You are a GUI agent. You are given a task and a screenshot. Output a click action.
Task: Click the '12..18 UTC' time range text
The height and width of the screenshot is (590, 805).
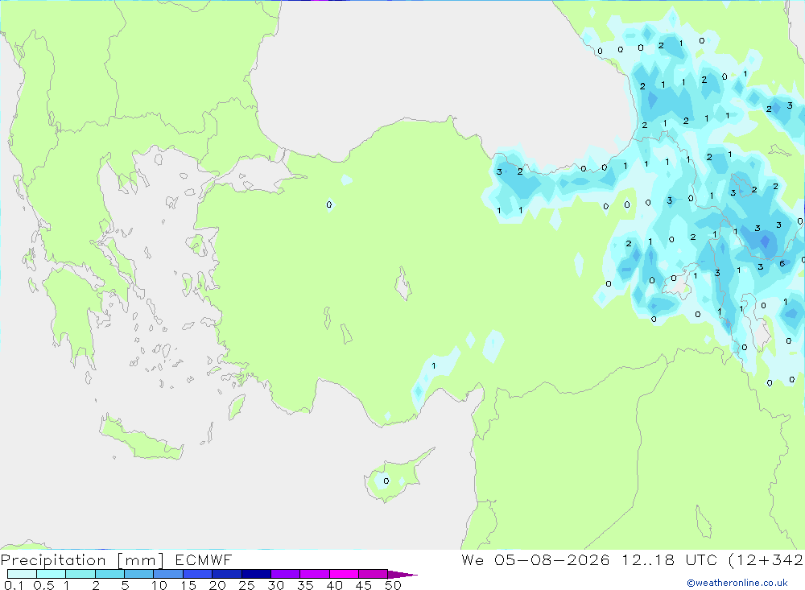(x=670, y=560)
